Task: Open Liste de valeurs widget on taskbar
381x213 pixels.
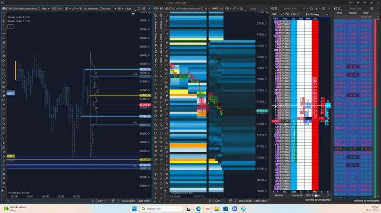Action: coord(15,208)
